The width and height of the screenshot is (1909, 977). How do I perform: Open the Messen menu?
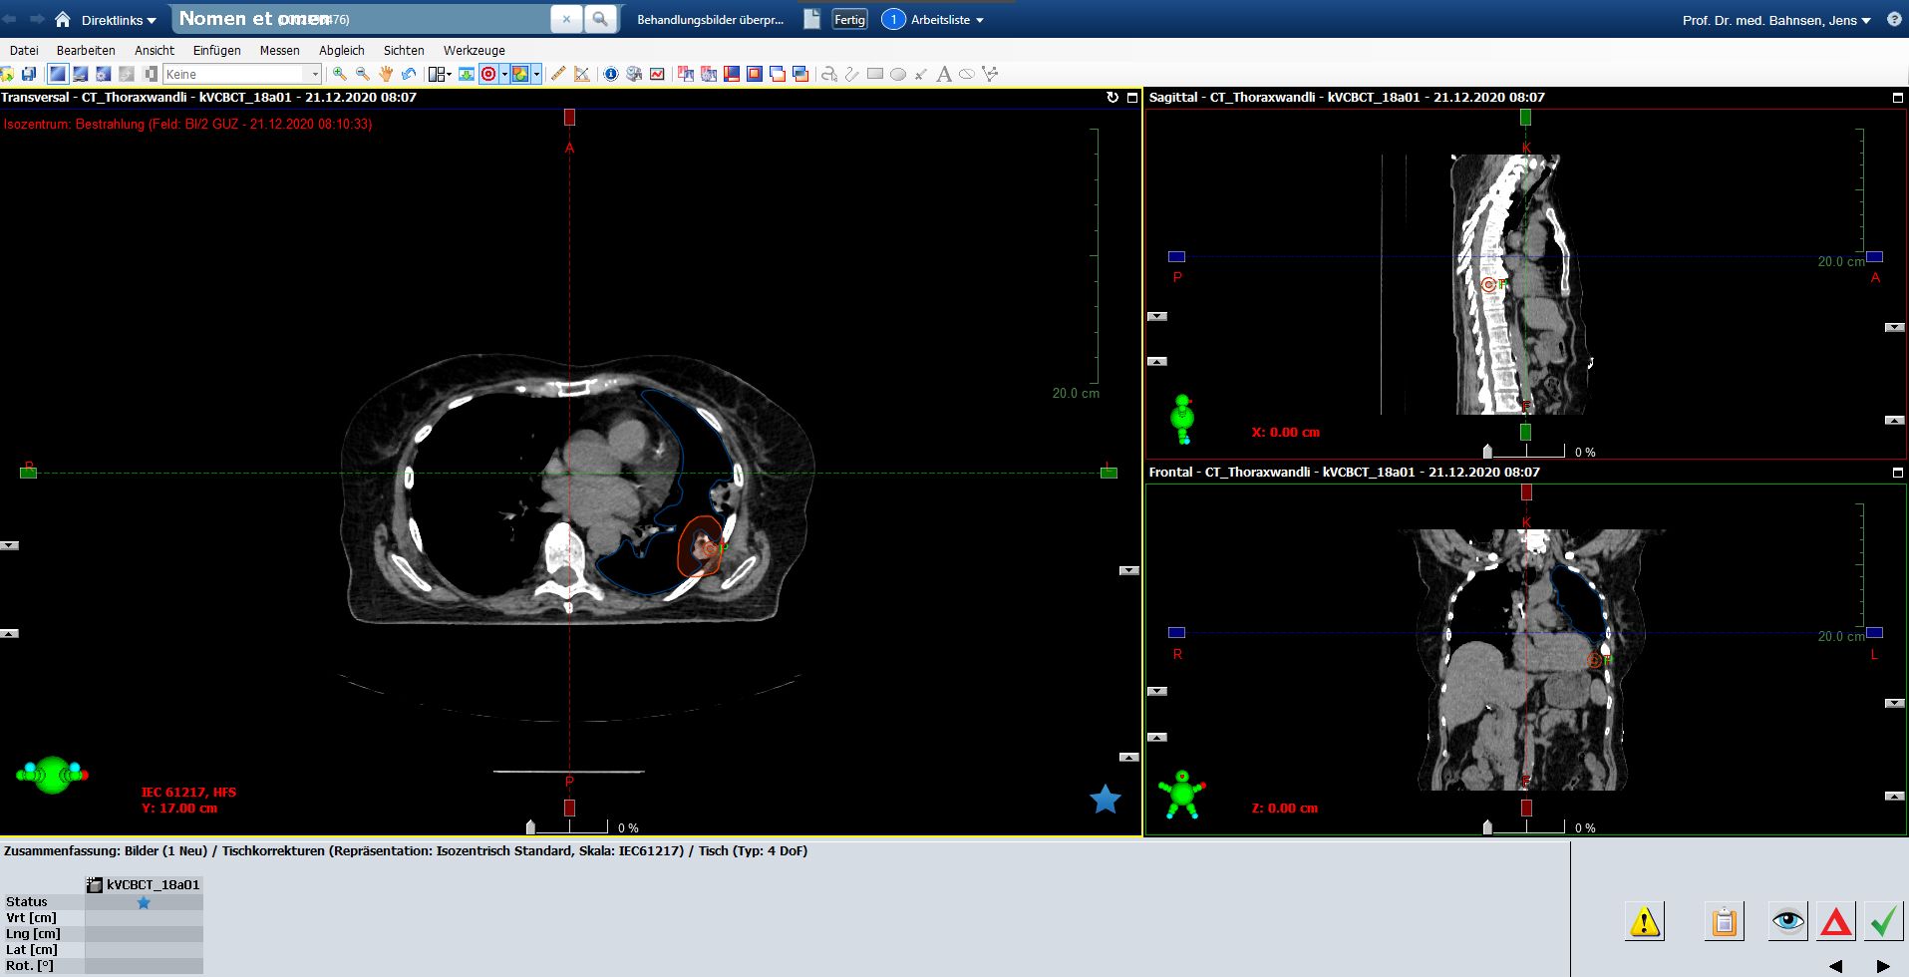coord(279,50)
